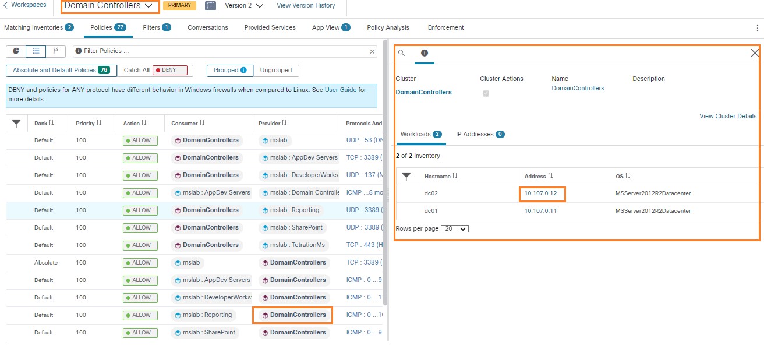Viewport: 764px width, 363px height.
Task: Open View Cluster Details
Action: (728, 116)
